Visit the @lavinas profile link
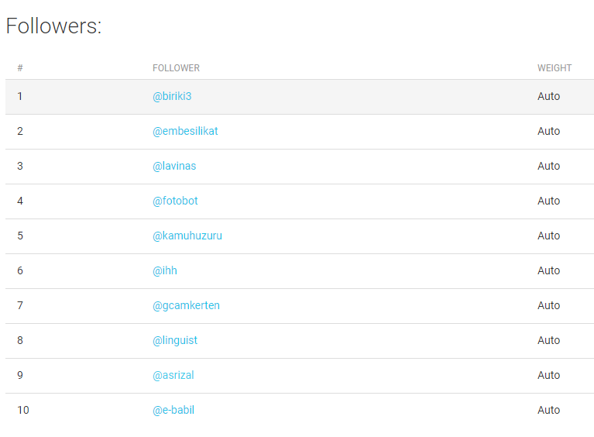Viewport: 594px width, 437px height. click(174, 166)
